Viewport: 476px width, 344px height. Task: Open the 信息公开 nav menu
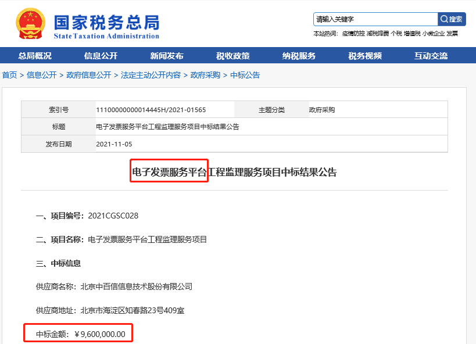click(101, 56)
